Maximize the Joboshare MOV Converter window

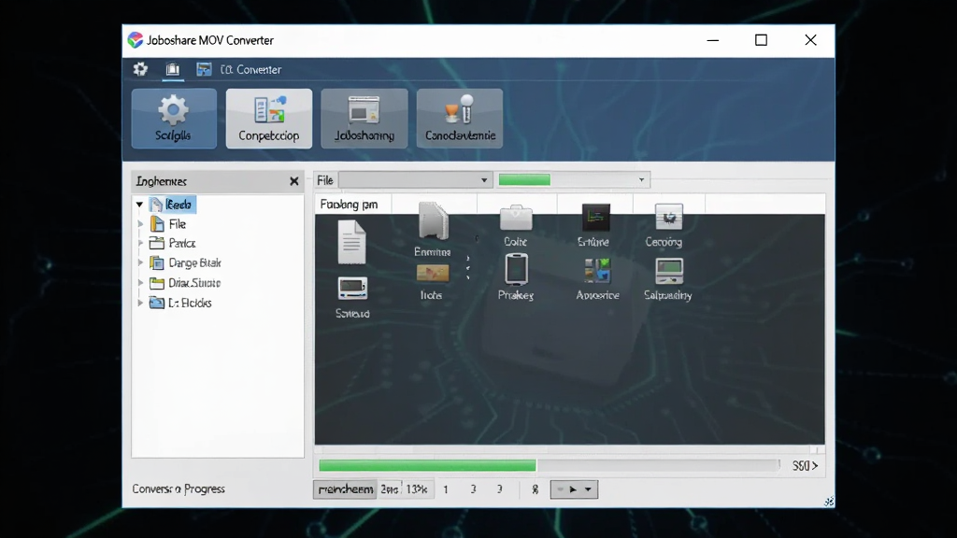761,40
